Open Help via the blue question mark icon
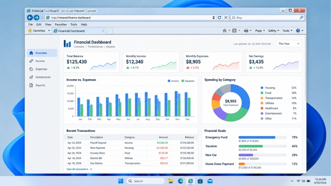The height and width of the screenshot is (186, 331). pos(298,31)
